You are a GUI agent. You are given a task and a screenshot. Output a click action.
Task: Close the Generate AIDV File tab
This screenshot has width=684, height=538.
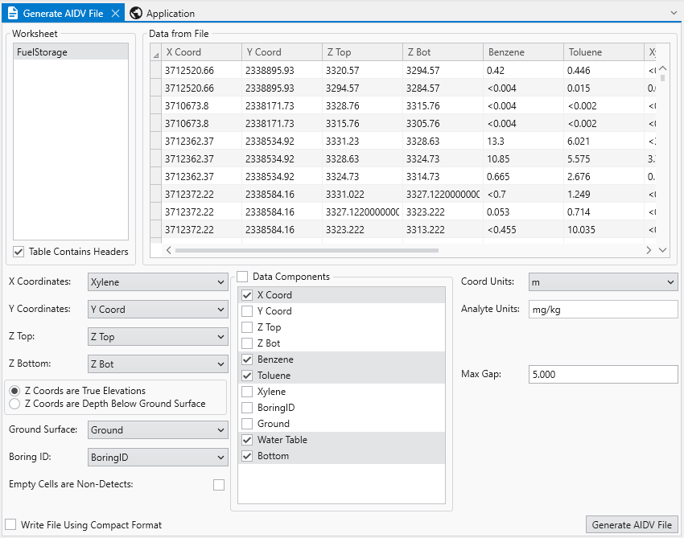115,13
